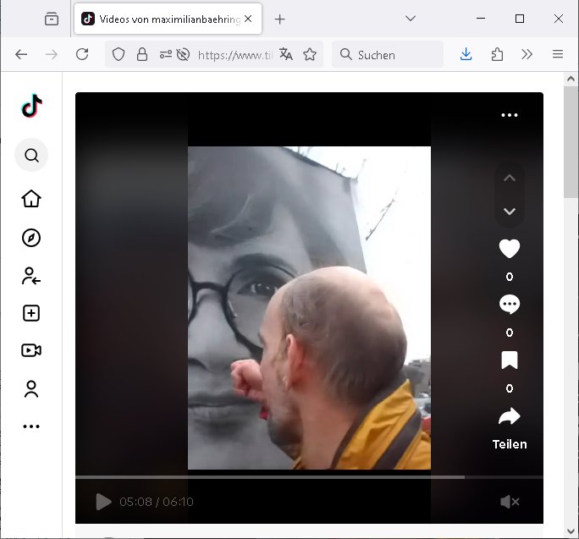The height and width of the screenshot is (539, 579).
Task: Click the TikTok logo in sidebar
Action: click(31, 106)
